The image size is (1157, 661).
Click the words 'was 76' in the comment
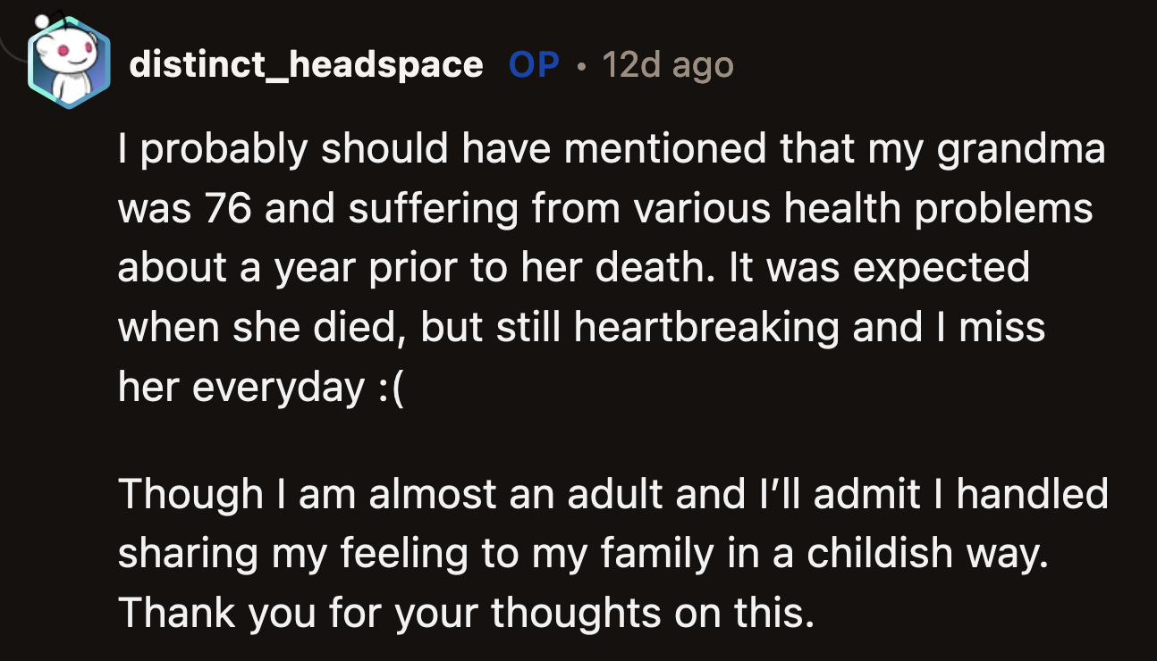point(188,207)
